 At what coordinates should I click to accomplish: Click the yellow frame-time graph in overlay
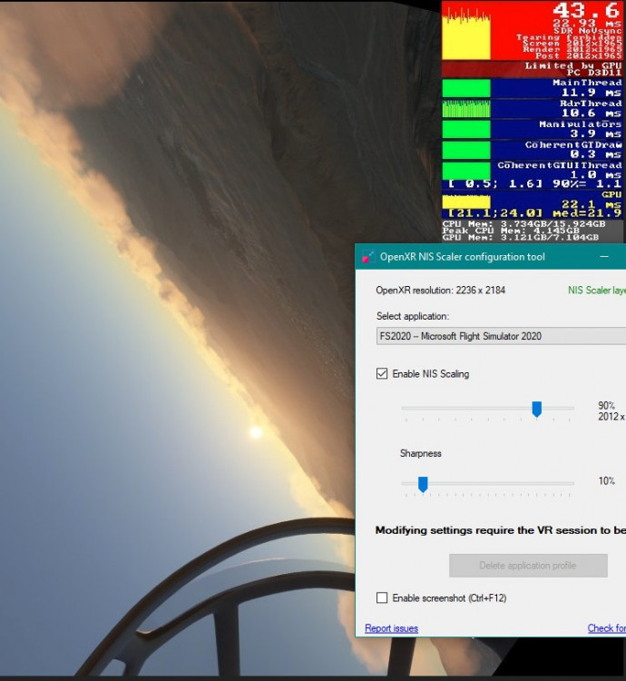[x=466, y=34]
